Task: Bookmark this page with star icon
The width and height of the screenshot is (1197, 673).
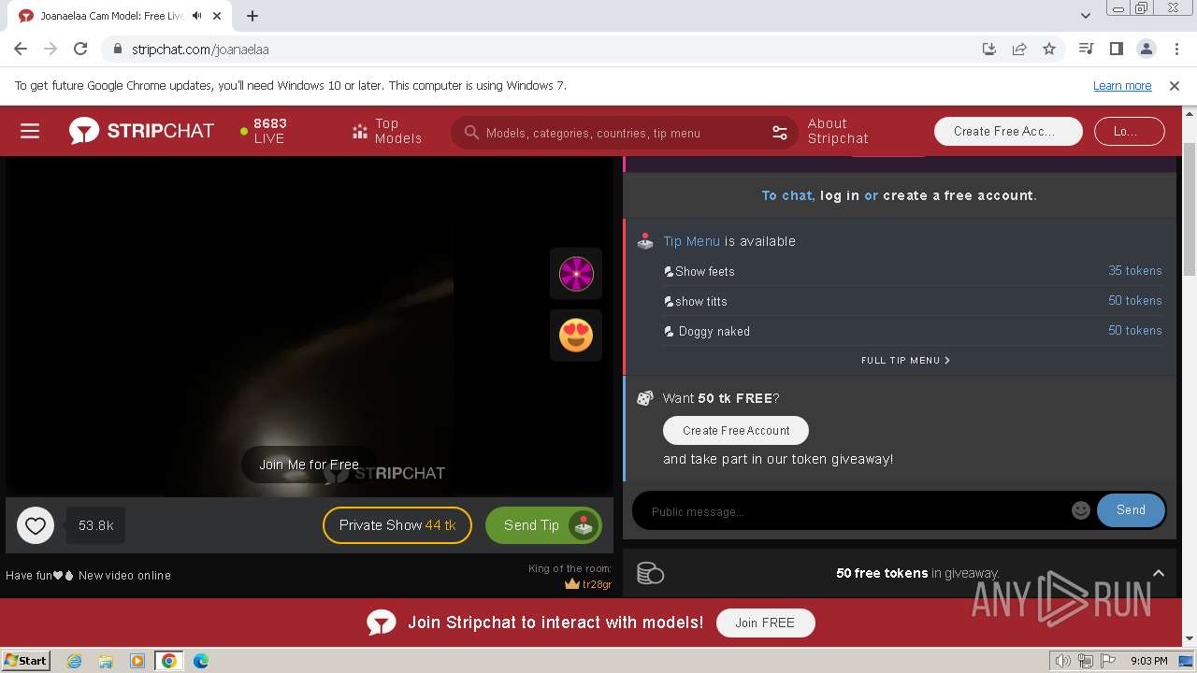Action: [1049, 49]
